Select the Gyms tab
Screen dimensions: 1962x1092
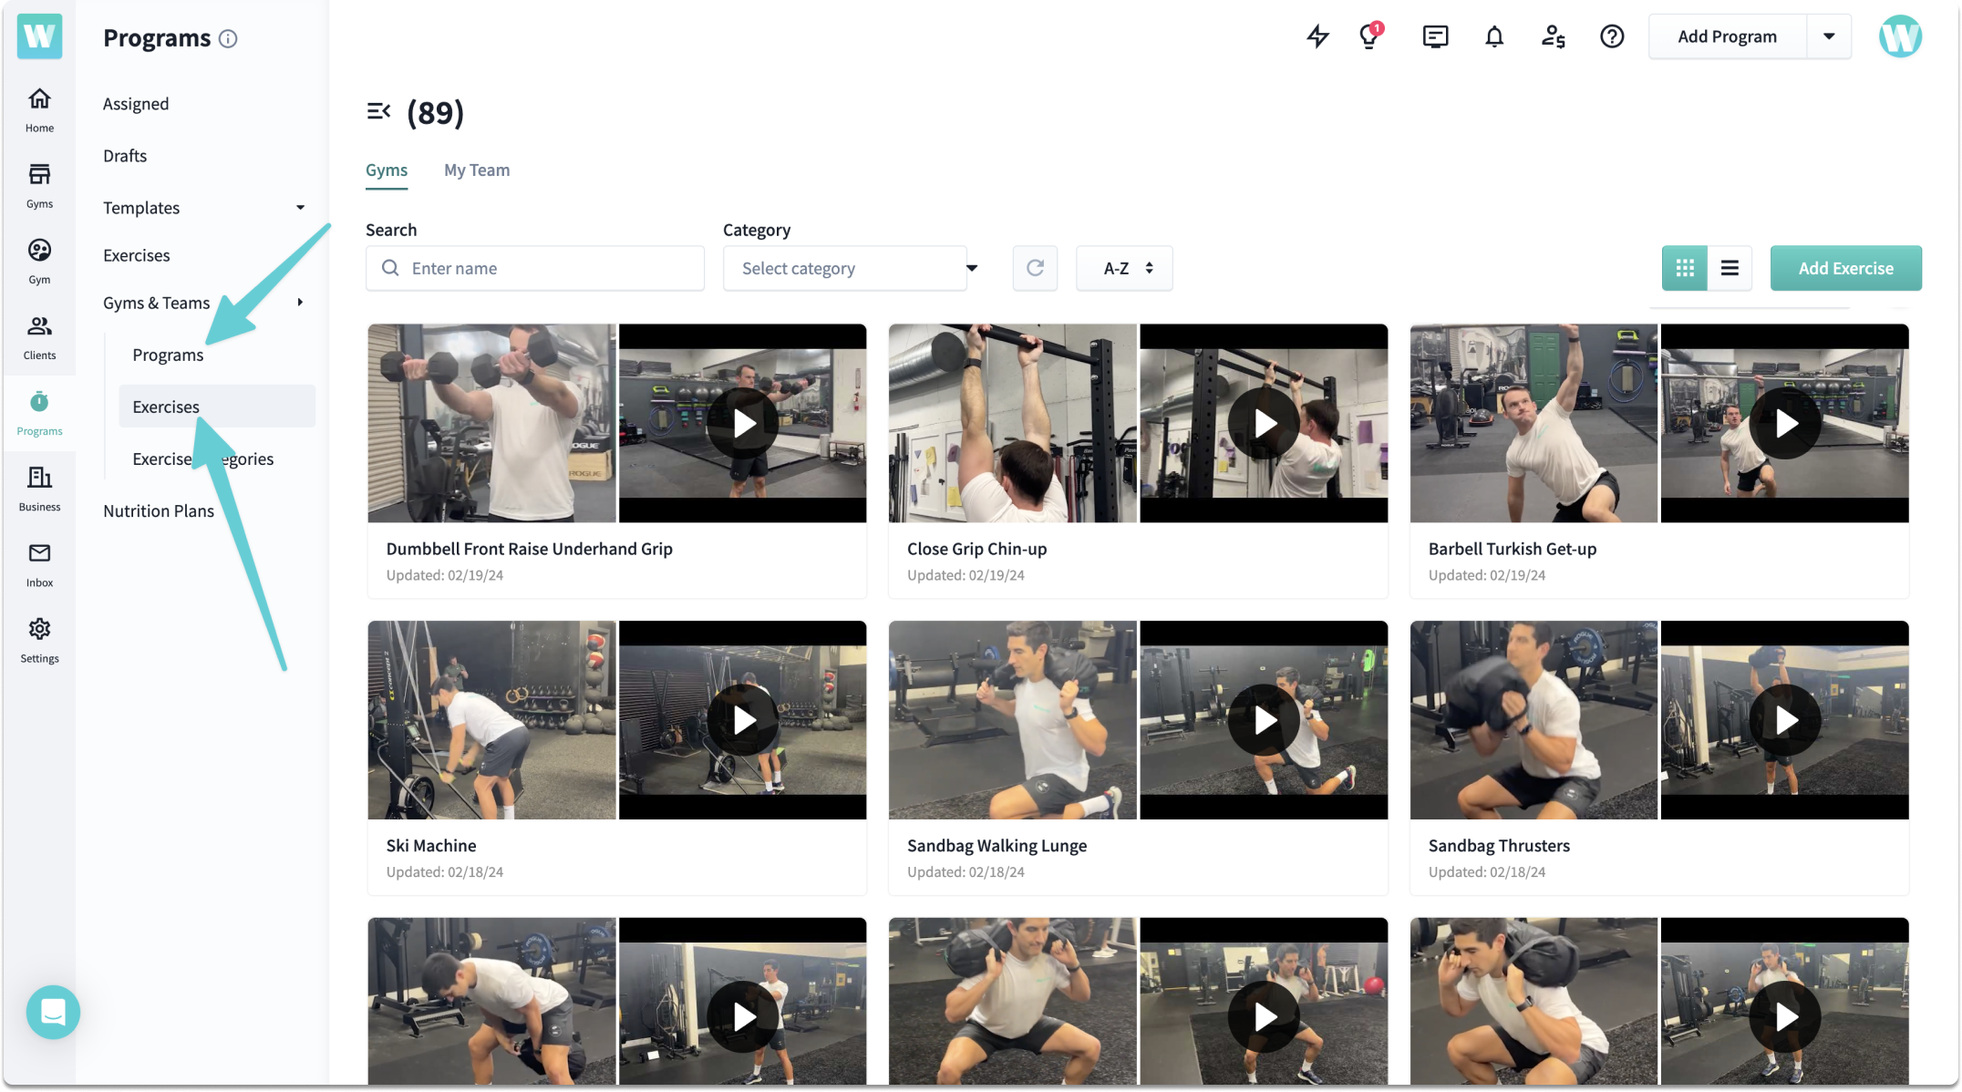387,170
